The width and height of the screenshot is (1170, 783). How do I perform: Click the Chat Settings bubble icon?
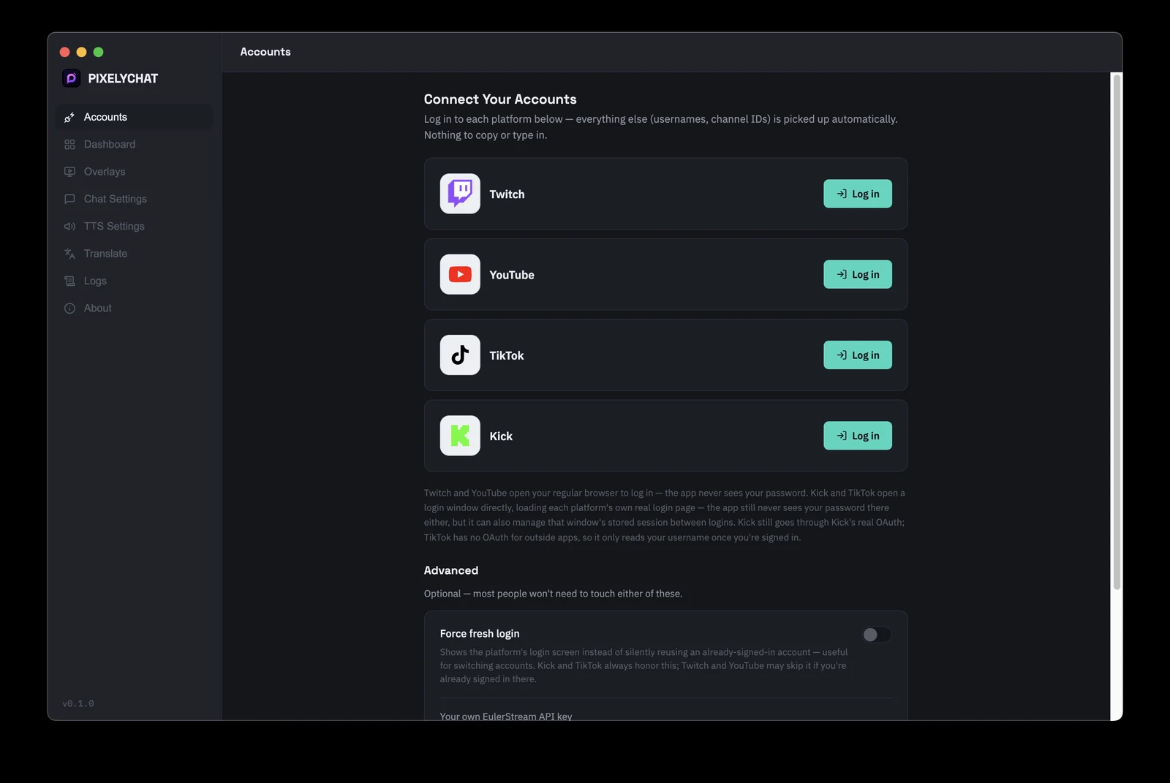coord(69,199)
